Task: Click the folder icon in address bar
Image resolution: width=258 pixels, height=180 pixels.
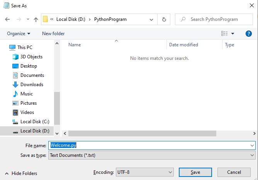Action: (x=45, y=19)
